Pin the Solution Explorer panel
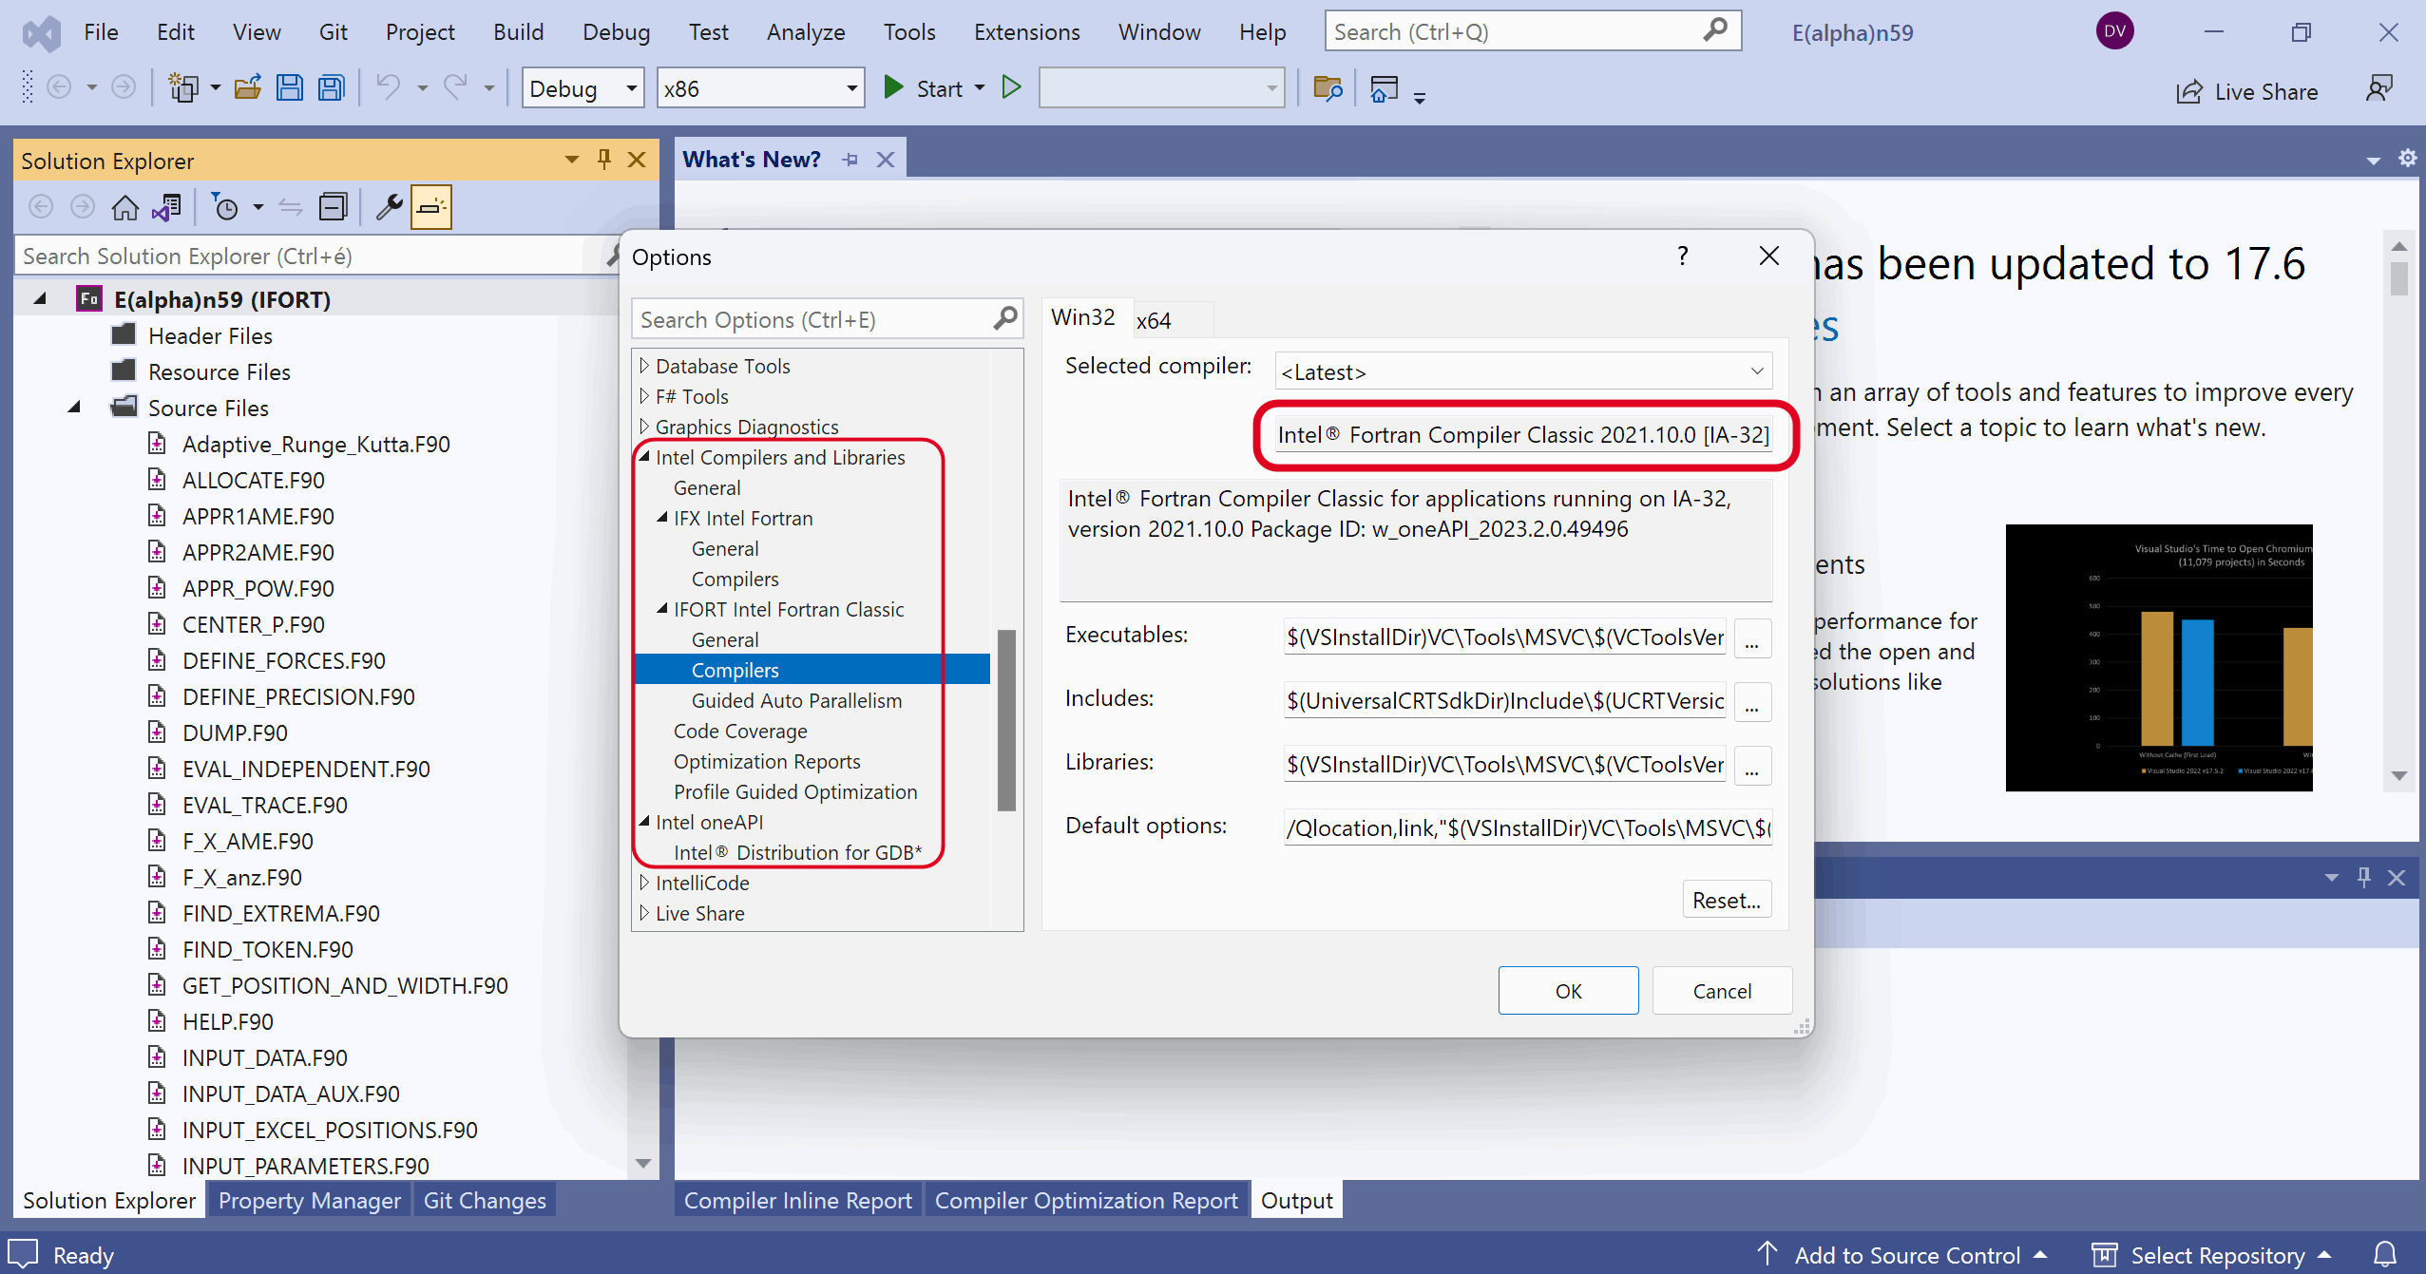2426x1274 pixels. pos(604,160)
